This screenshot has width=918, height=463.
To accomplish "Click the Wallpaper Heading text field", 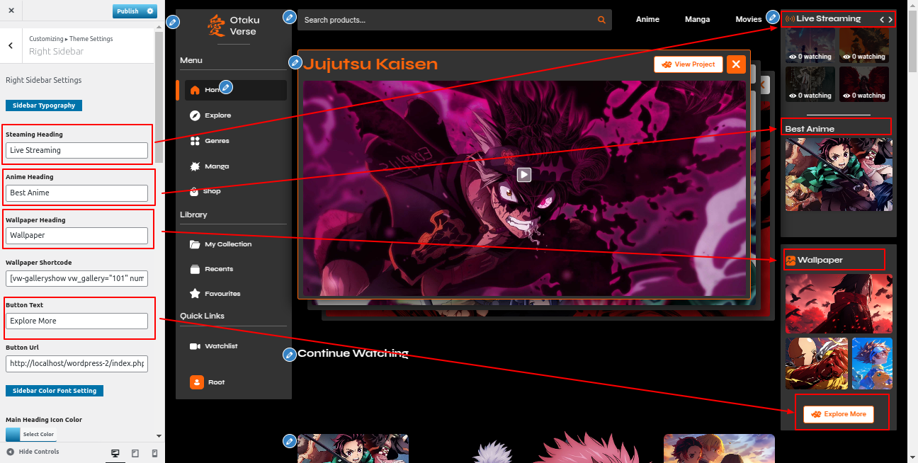I will click(x=76, y=235).
